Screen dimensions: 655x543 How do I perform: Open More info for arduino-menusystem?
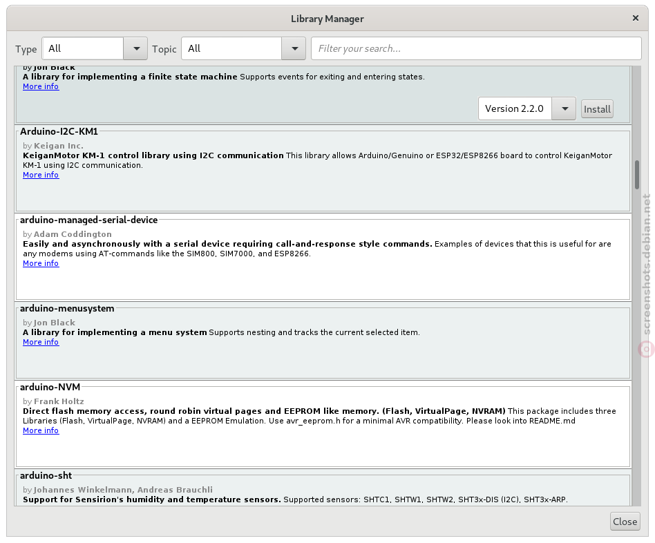point(41,342)
